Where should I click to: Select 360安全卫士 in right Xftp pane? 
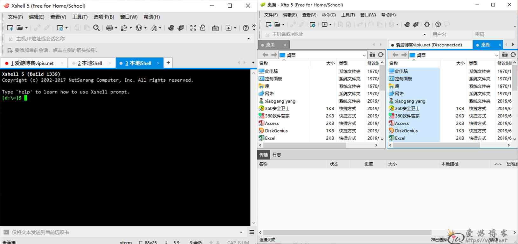click(x=407, y=108)
